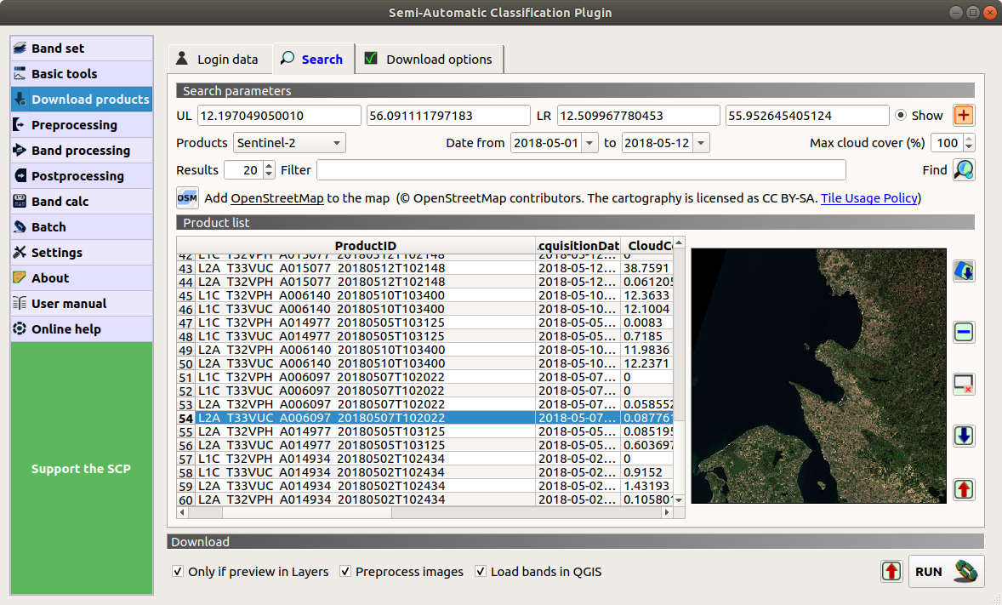Click the orange plus area-pointer icon

pyautogui.click(x=963, y=116)
